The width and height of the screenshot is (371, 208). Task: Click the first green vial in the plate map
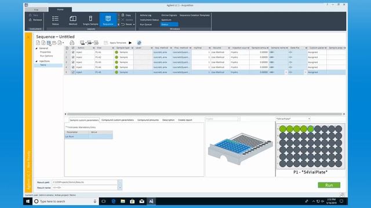(282, 129)
